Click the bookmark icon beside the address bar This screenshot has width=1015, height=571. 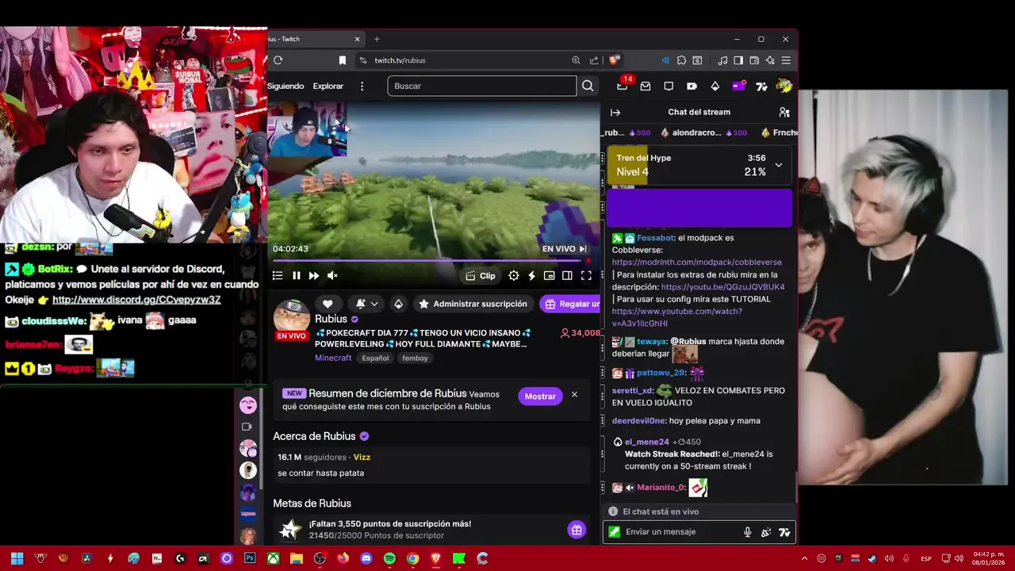coord(343,60)
